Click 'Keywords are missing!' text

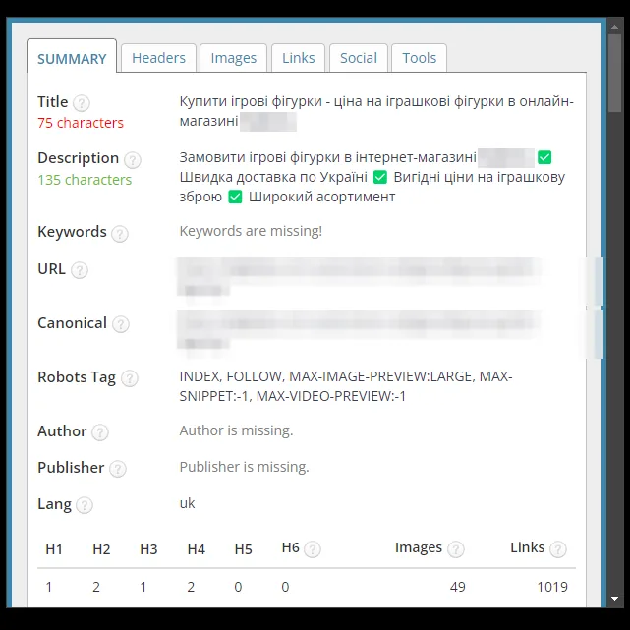251,231
